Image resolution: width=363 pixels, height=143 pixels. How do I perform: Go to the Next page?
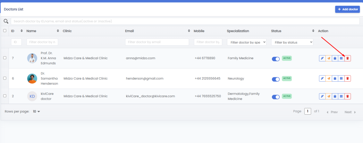tap(350, 112)
